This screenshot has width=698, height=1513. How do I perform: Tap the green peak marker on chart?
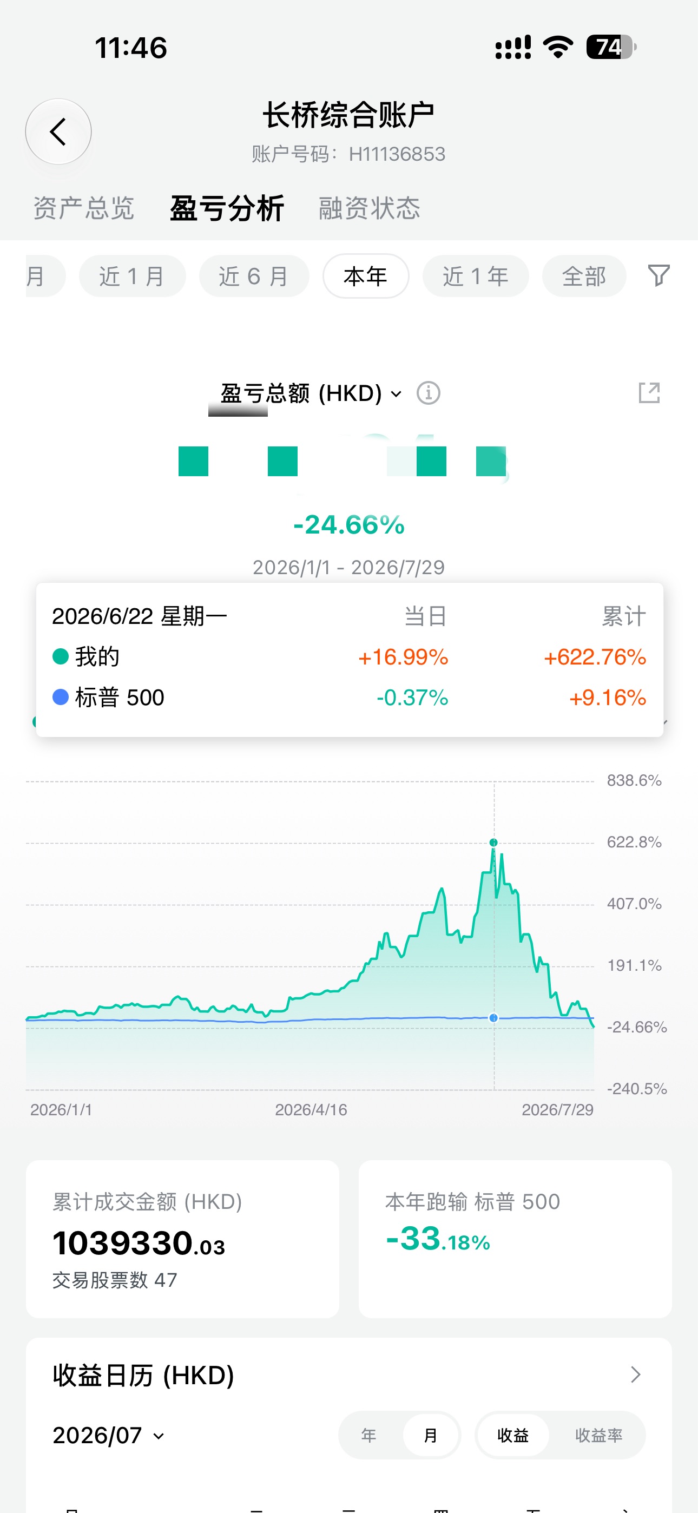493,842
